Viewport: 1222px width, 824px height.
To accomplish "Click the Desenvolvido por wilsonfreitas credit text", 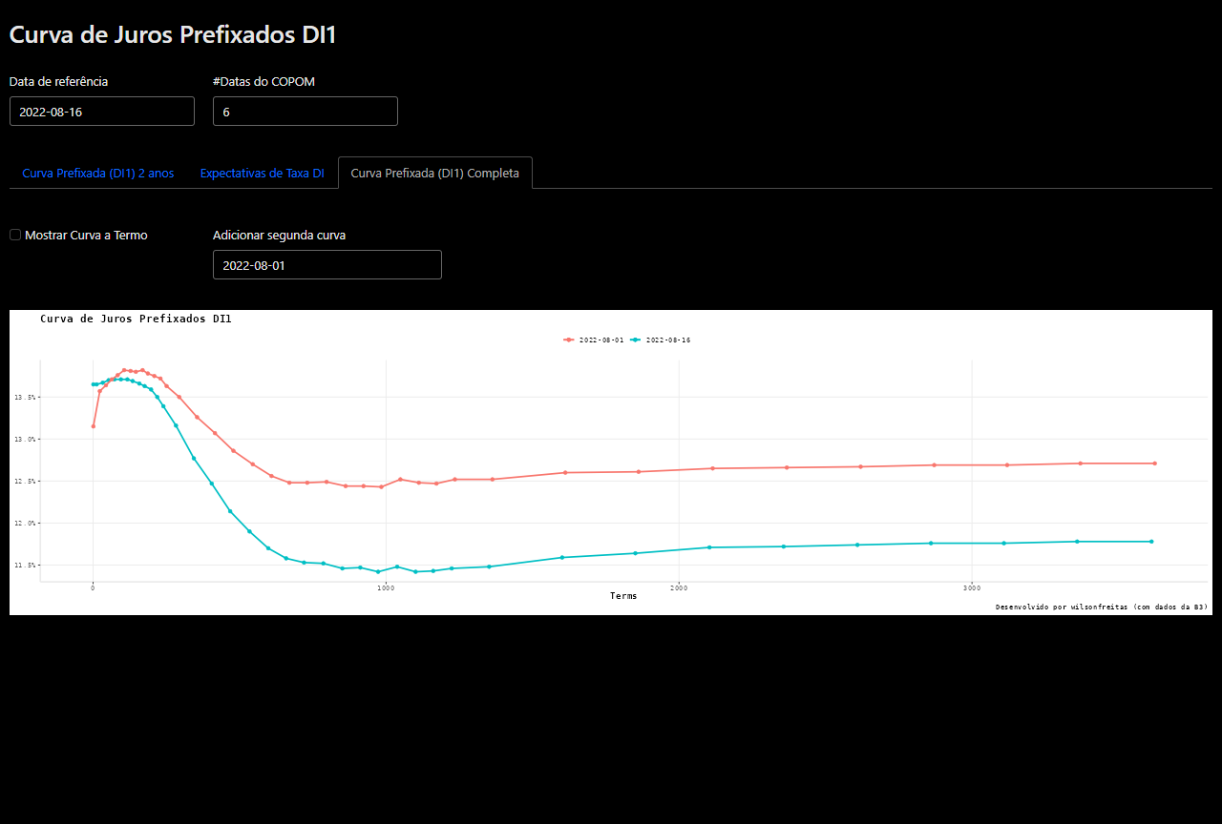I will 1102,607.
